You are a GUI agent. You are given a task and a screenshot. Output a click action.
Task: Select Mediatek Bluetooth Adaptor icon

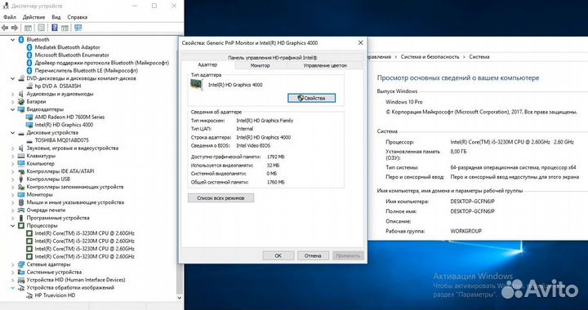(29, 47)
